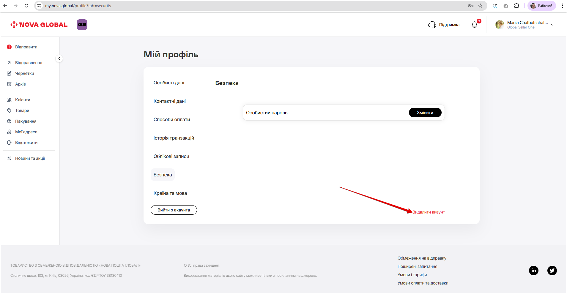The height and width of the screenshot is (294, 567).
Task: Open the Рабочий browser profile
Action: click(542, 6)
